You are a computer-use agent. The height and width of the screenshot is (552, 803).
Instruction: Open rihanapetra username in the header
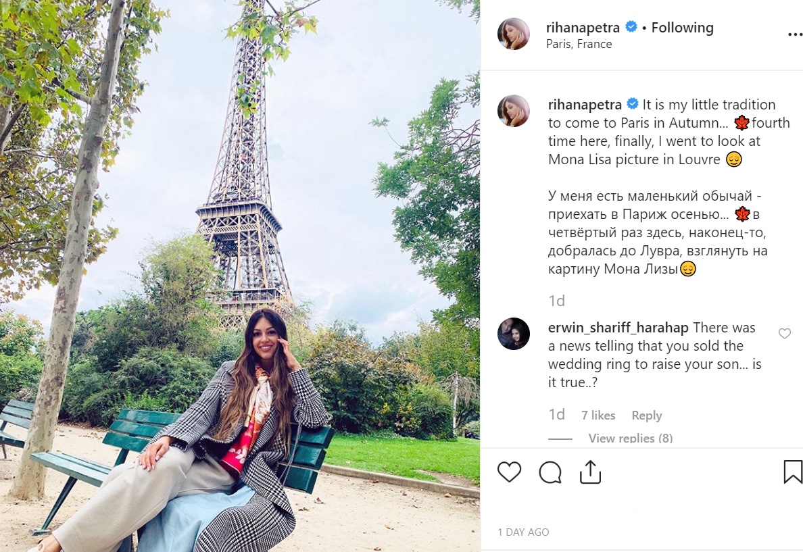pyautogui.click(x=583, y=28)
